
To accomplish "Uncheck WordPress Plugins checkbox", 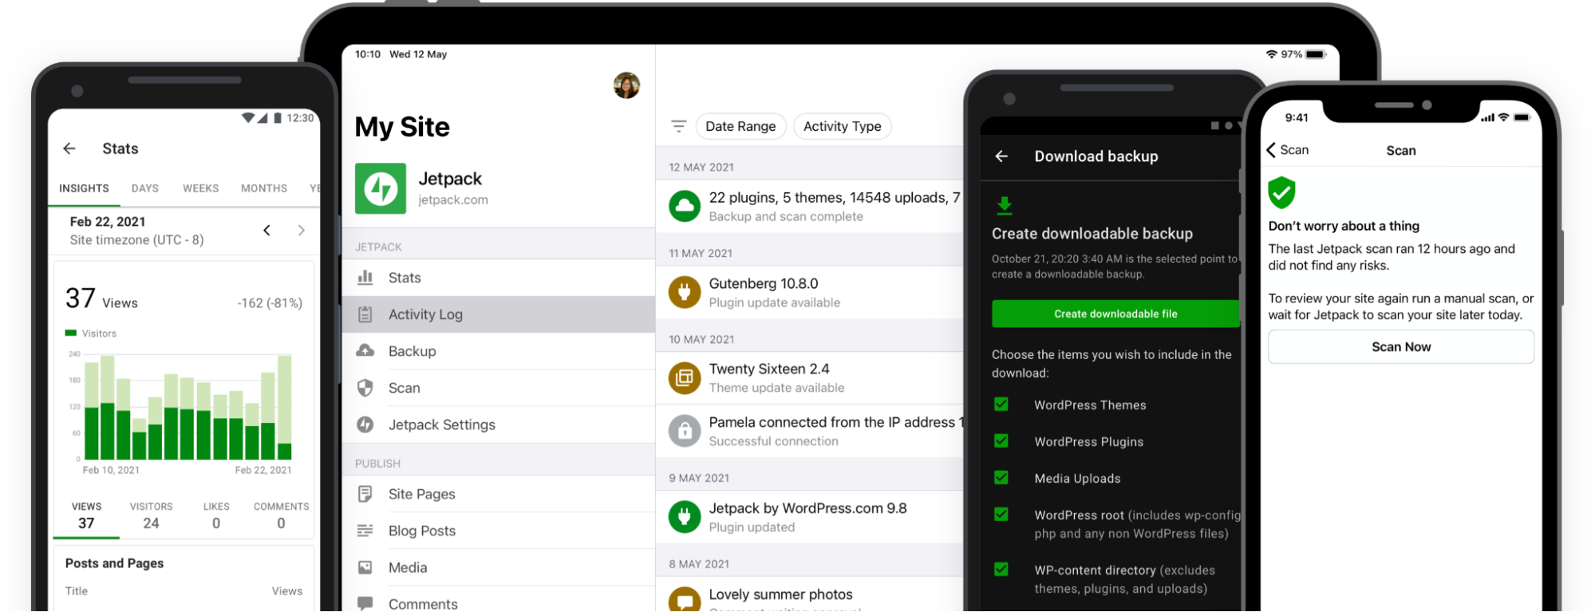I will pyautogui.click(x=1001, y=441).
